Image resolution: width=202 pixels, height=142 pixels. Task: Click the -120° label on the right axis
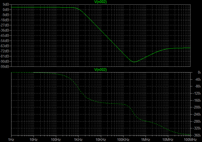[197, 93]
